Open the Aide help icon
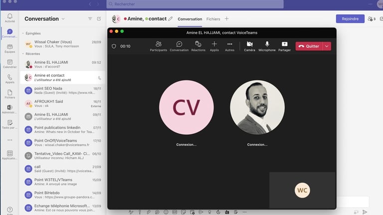The image size is (383, 215). [x=10, y=211]
